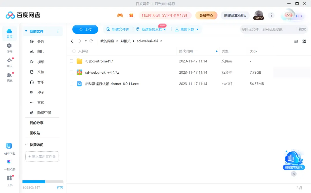Expand the chevron after sd-webui-aki breadcrumb
This screenshot has height=193, width=311.
click(161, 41)
